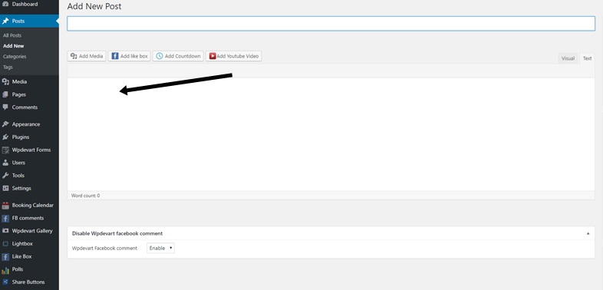Click the FB comments Facebook icon
This screenshot has width=603, height=290.
click(5, 218)
